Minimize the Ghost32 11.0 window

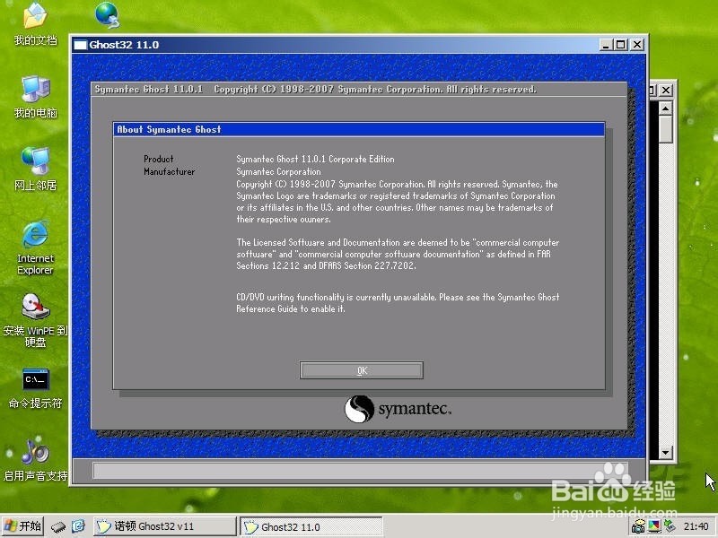tap(606, 45)
